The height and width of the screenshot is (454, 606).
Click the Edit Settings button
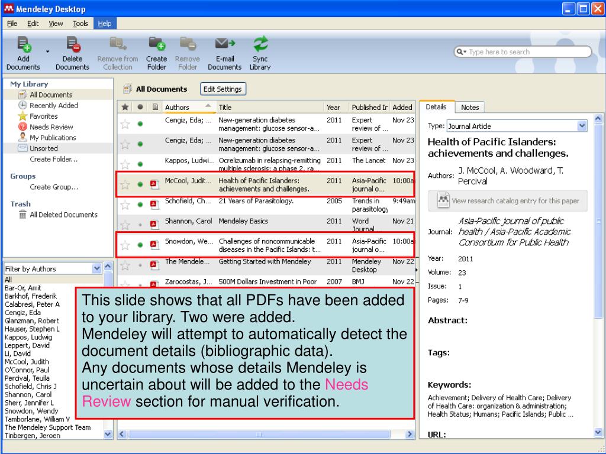223,89
